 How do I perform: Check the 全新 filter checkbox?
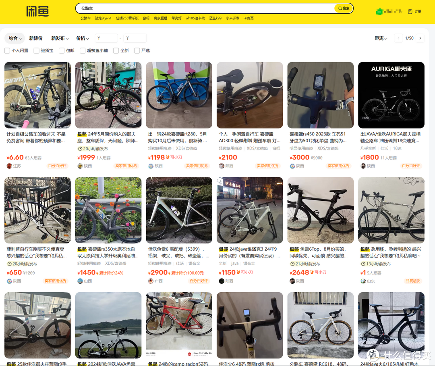tap(116, 51)
